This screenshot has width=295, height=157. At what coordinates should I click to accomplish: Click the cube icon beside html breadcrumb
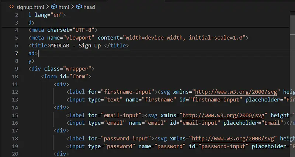(x=54, y=7)
